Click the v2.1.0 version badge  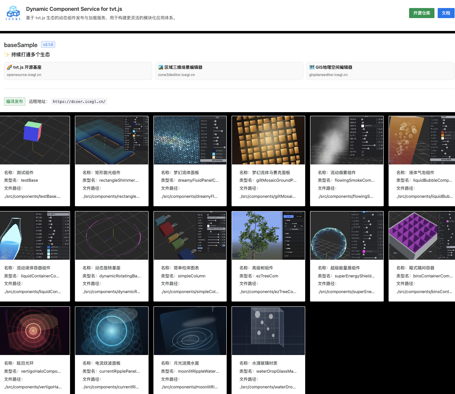pyautogui.click(x=48, y=45)
